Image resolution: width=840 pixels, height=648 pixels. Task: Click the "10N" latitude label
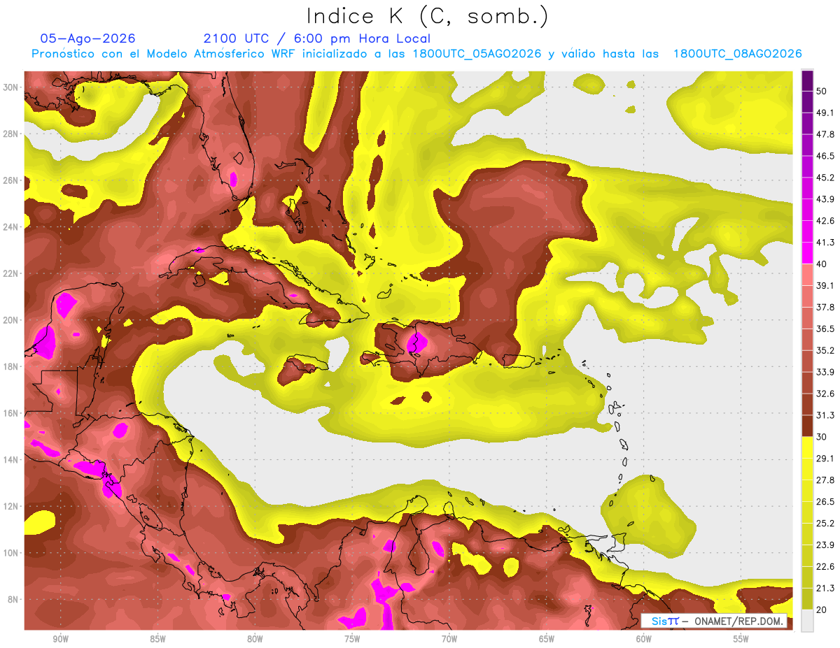click(x=12, y=553)
